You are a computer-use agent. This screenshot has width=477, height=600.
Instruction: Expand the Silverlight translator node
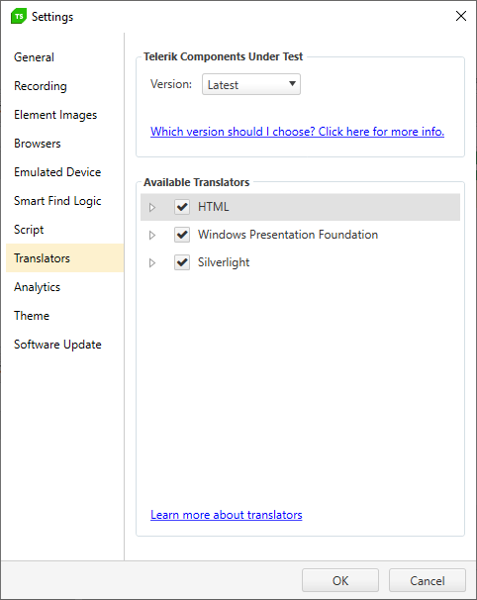(x=152, y=263)
